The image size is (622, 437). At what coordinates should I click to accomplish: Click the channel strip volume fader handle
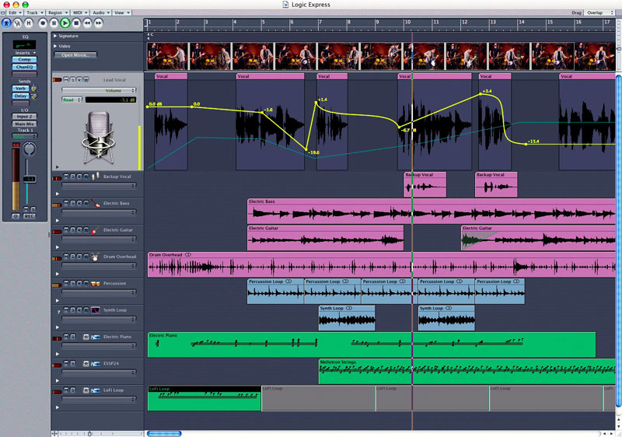pyautogui.click(x=29, y=180)
